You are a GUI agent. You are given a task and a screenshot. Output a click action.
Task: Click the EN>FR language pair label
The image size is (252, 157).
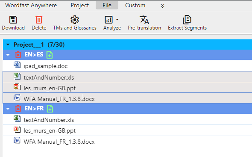pos(34,109)
